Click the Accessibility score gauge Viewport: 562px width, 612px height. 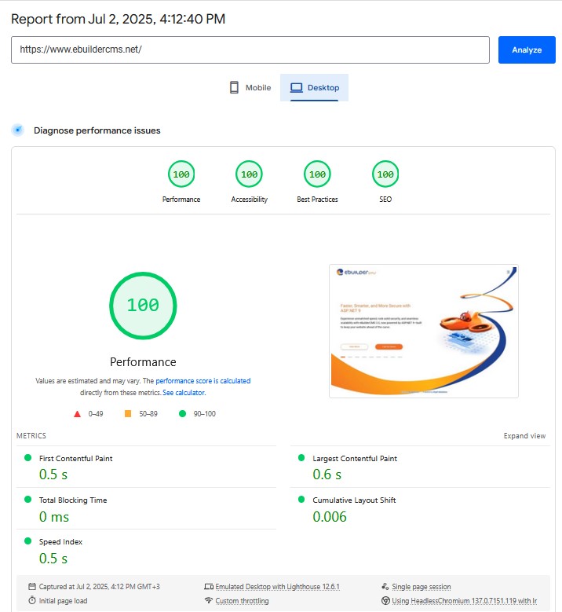(249, 174)
